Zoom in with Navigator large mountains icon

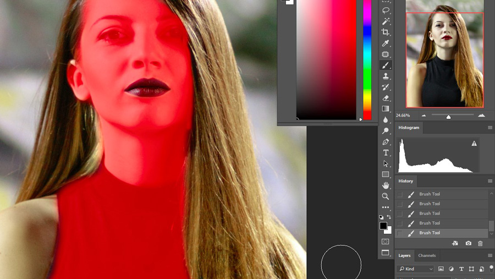481,116
